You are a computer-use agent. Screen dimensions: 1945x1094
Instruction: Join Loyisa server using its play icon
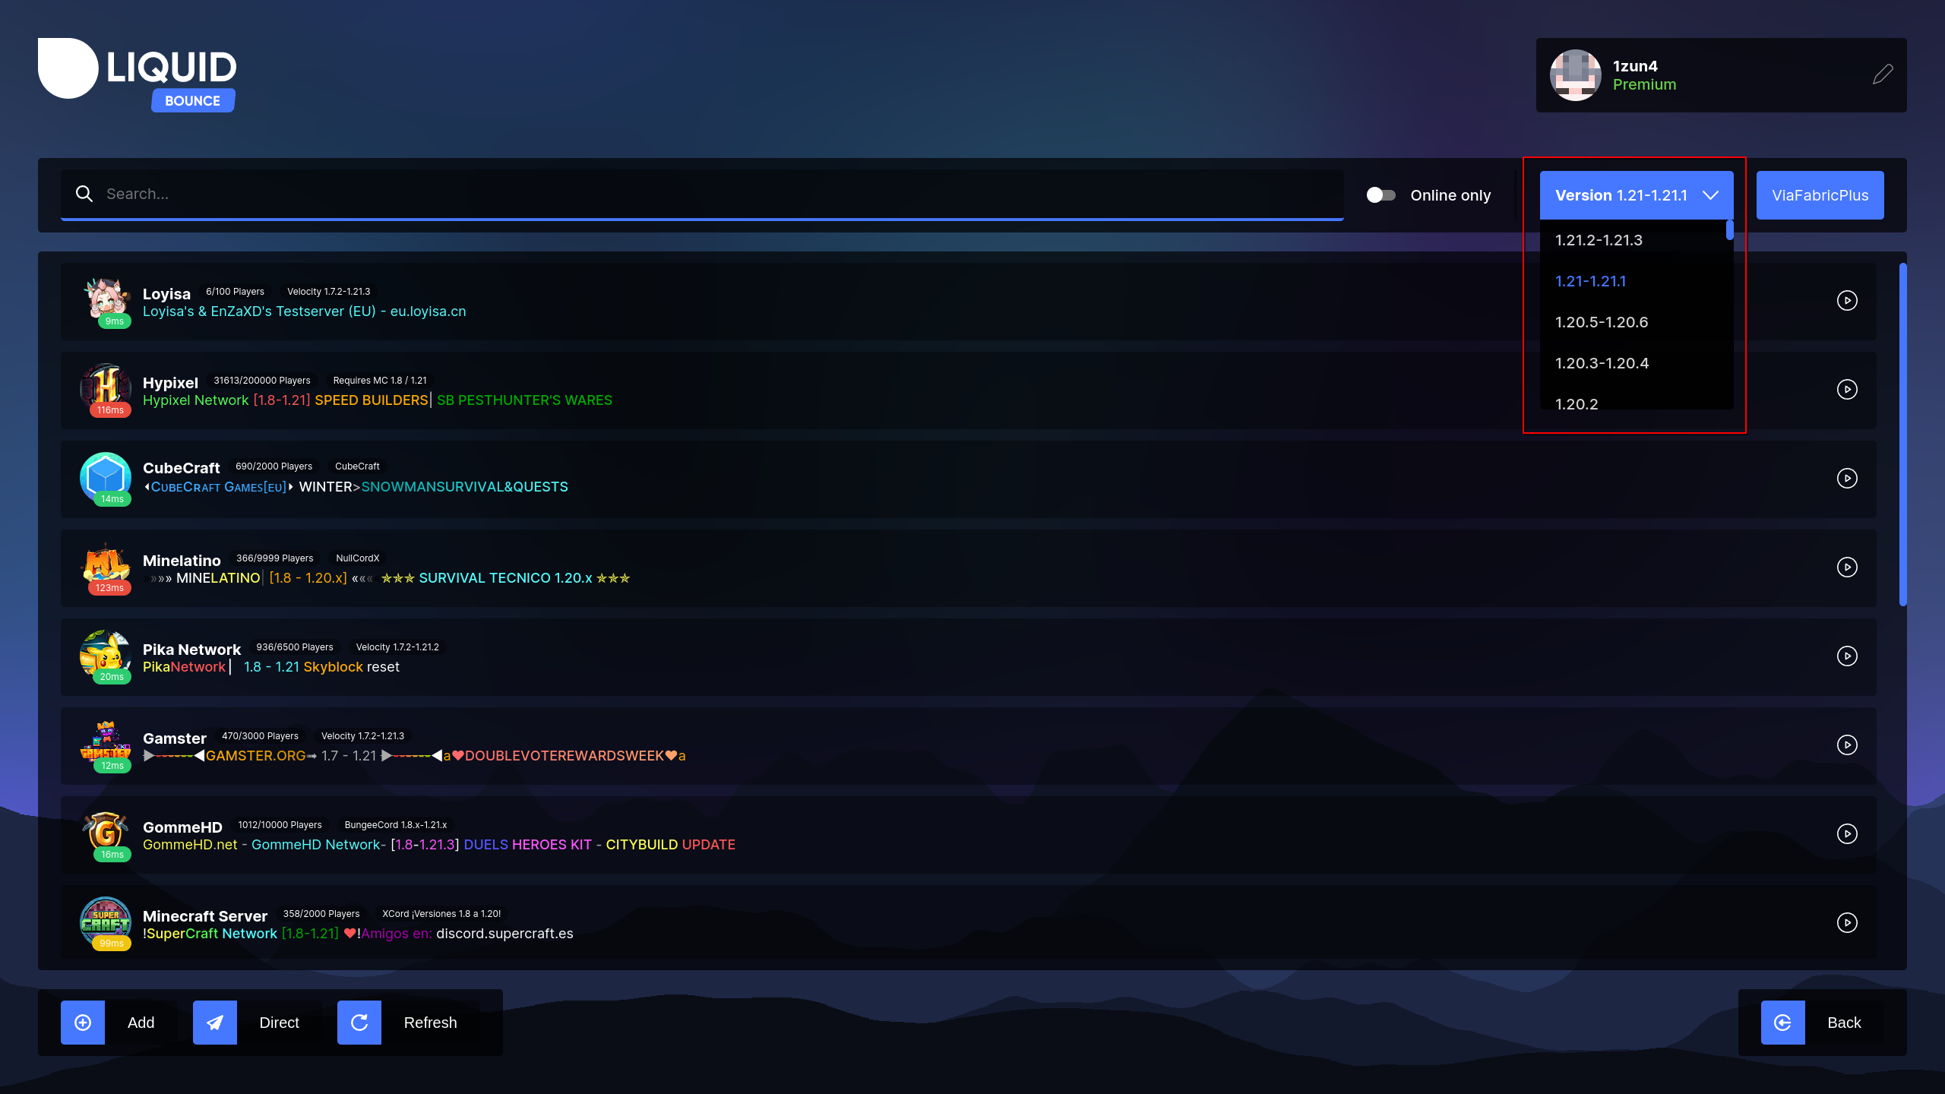1847,301
